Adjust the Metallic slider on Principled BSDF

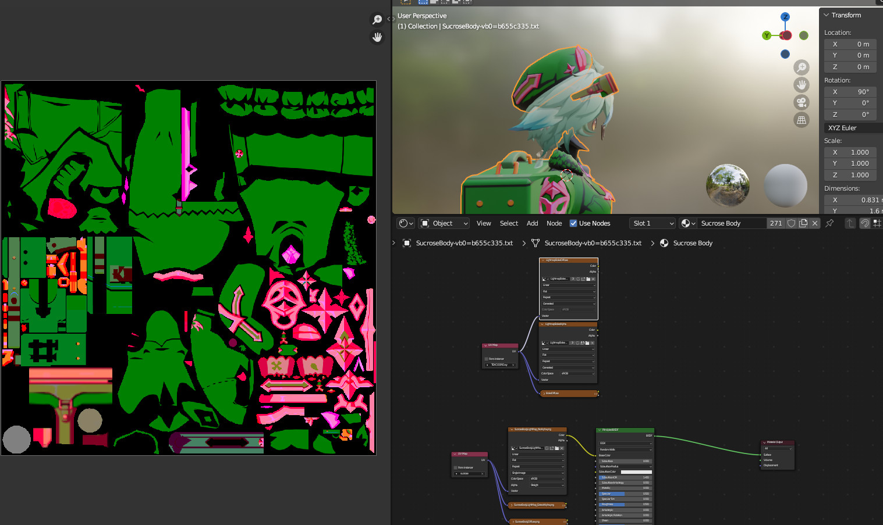(x=625, y=488)
